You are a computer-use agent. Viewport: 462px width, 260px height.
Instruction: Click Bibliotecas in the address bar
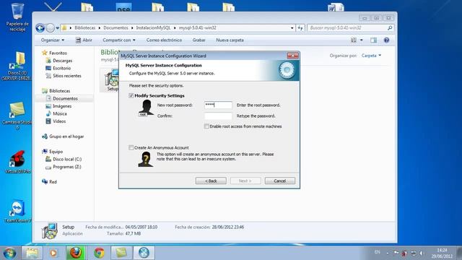click(x=85, y=27)
